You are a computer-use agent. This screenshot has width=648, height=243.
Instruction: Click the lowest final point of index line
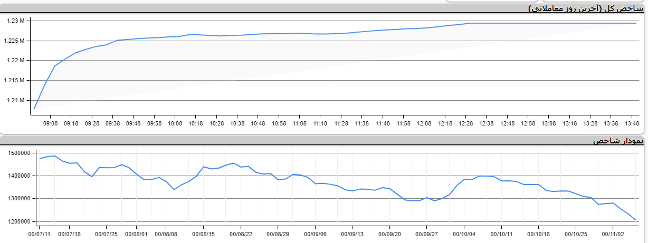[635, 220]
